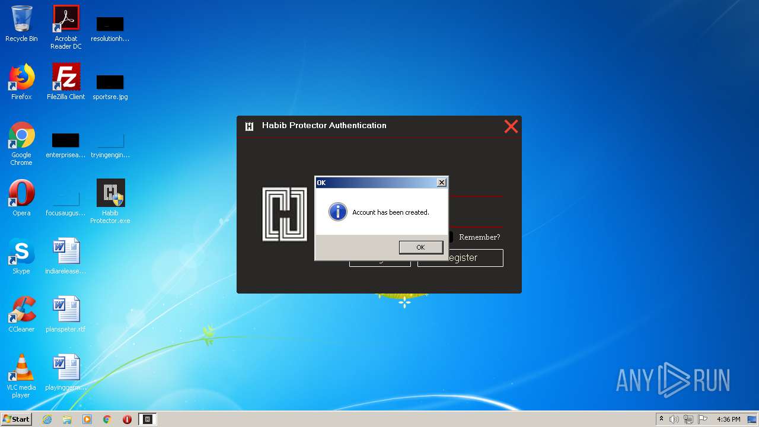Click the small H icon in the Habib title bar
The image size is (759, 427).
point(250,126)
